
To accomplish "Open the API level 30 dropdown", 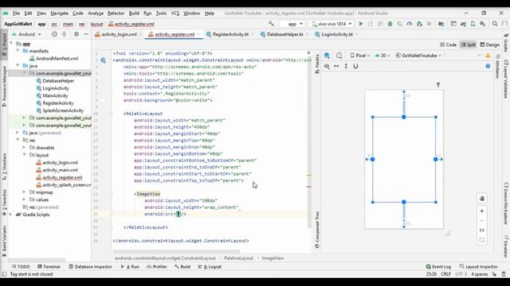I will [x=382, y=56].
